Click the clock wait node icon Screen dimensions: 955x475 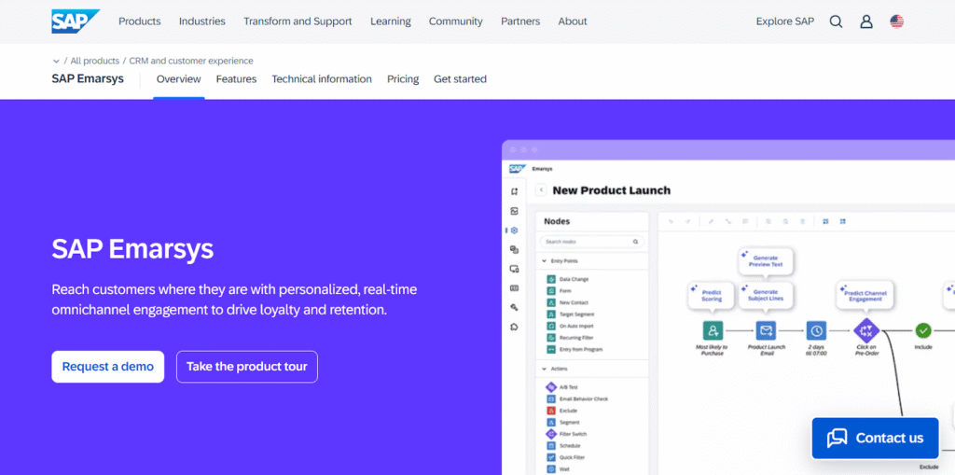(x=816, y=330)
